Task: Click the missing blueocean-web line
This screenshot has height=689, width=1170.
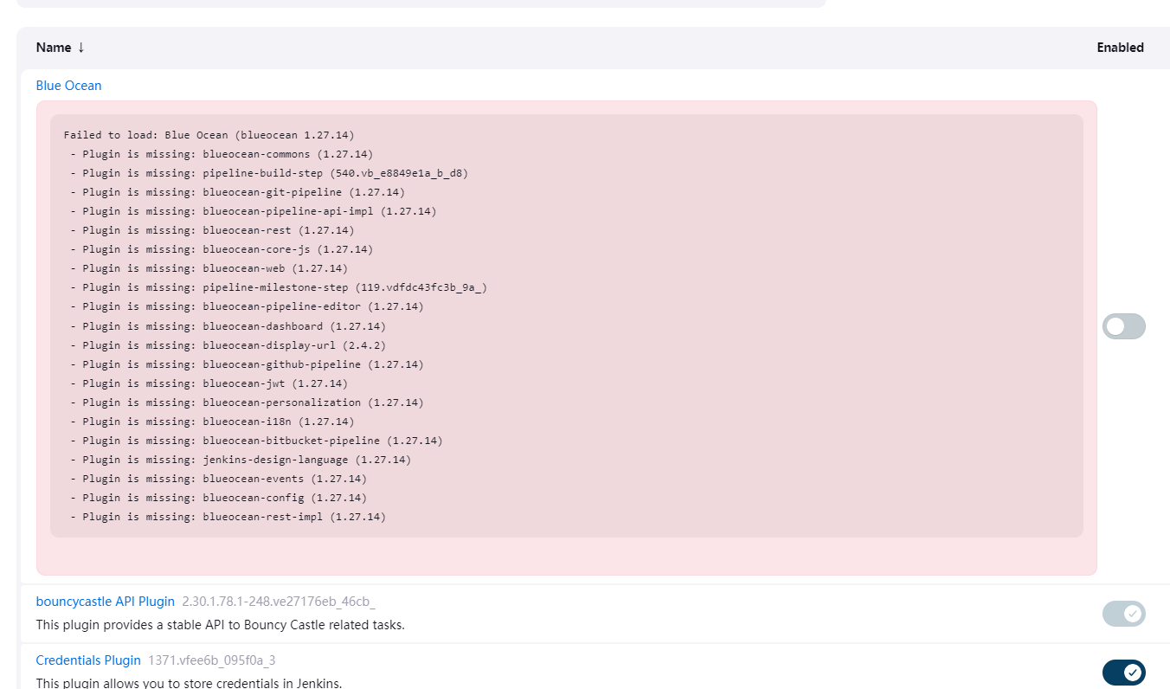Action: [x=209, y=268]
